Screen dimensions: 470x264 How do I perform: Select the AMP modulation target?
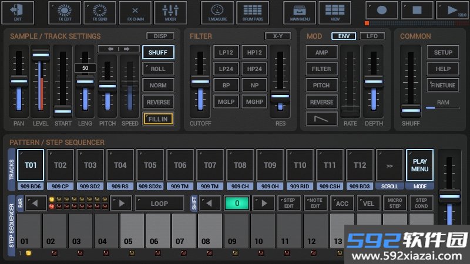[321, 52]
